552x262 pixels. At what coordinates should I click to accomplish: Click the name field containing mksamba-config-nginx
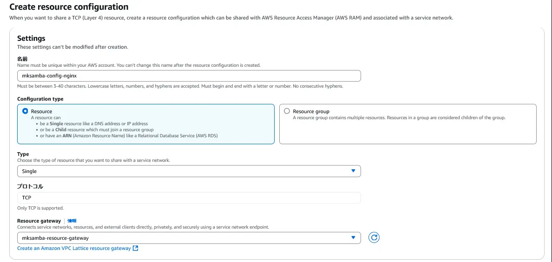[189, 76]
